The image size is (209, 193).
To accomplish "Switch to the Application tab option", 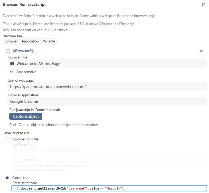I will [30, 41].
